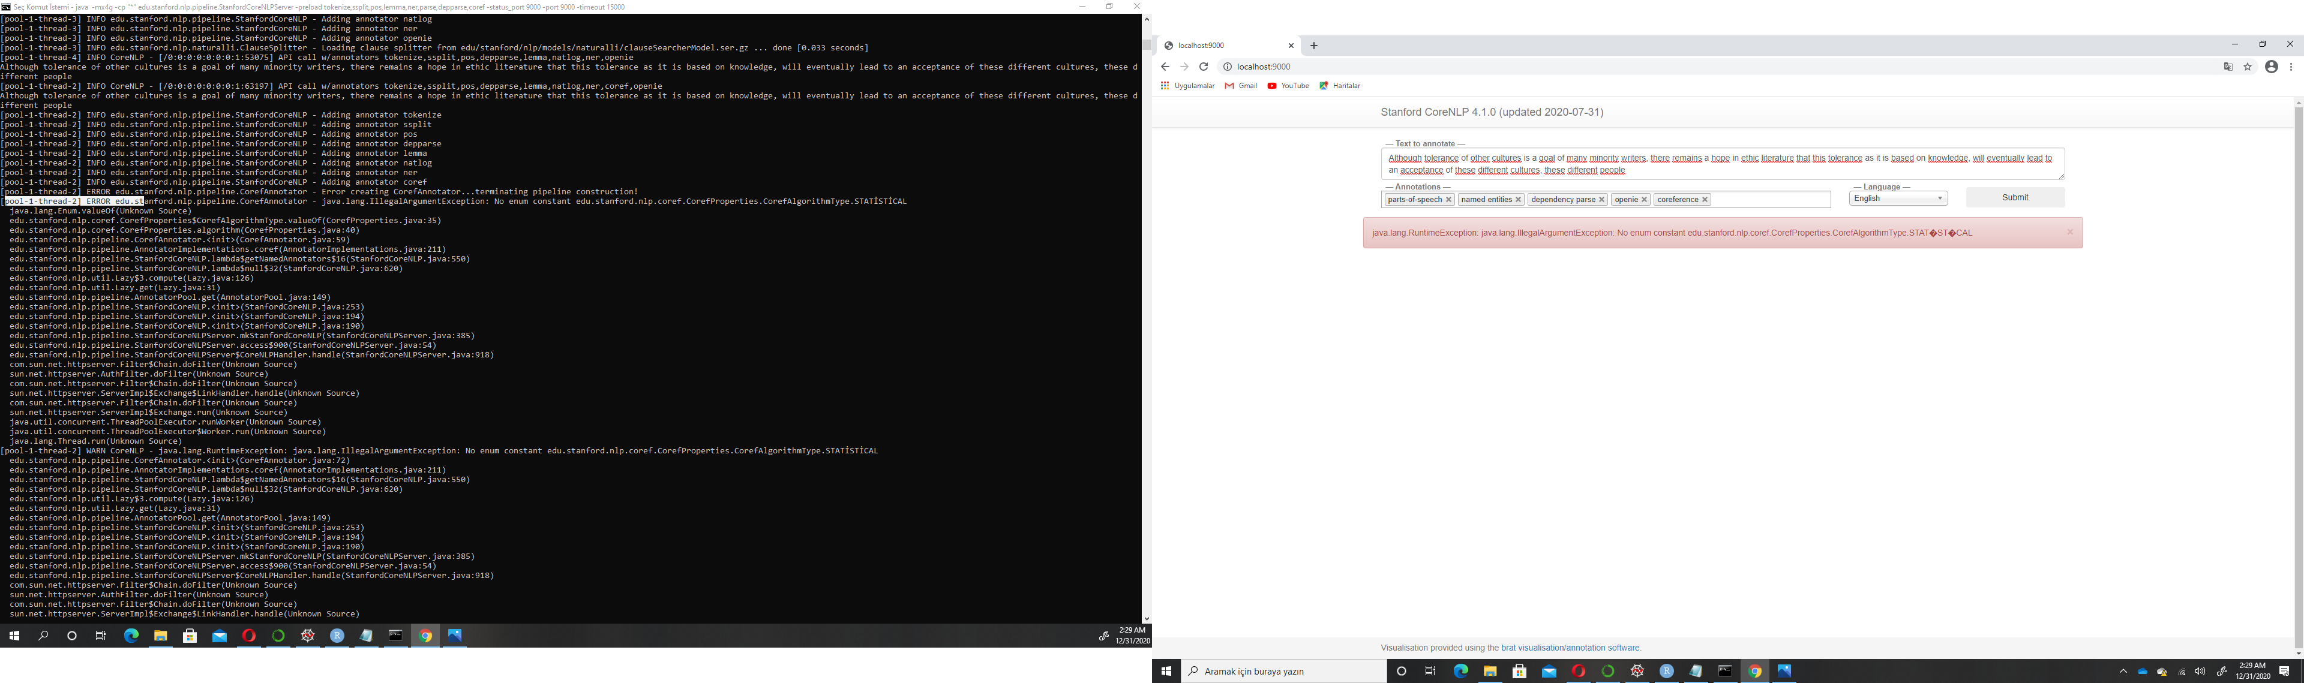Open the English language dropdown

pyautogui.click(x=1898, y=197)
